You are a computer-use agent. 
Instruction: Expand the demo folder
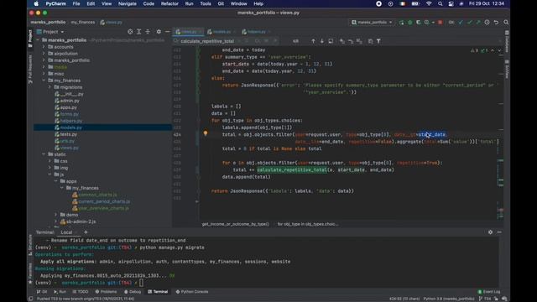(56, 215)
